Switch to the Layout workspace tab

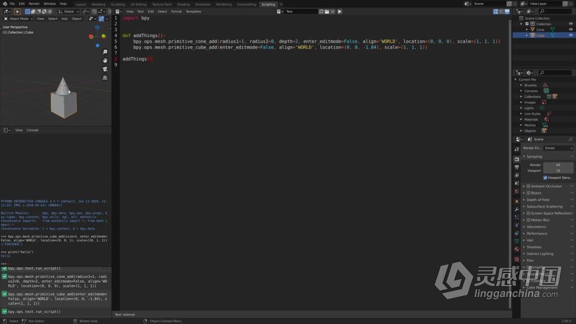[81, 4]
